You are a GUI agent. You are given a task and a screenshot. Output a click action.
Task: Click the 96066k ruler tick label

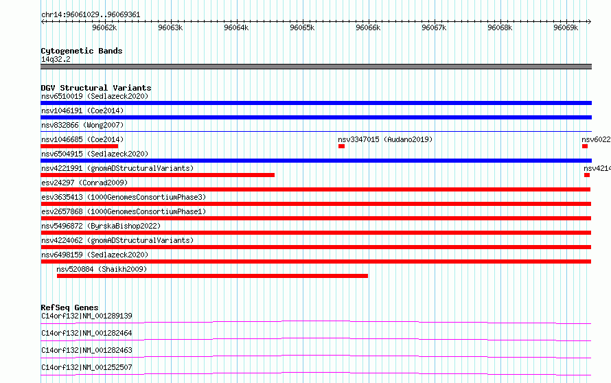click(x=368, y=27)
